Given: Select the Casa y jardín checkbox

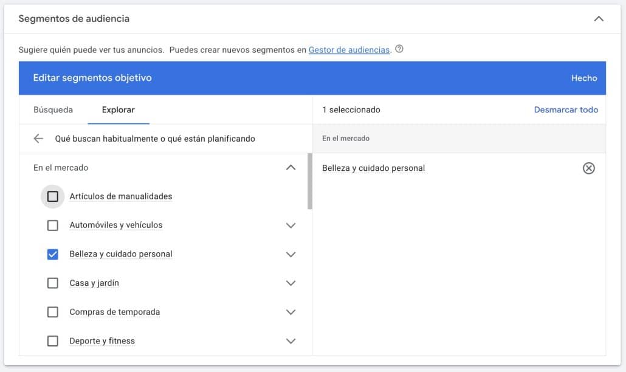Looking at the screenshot, I should pos(53,283).
